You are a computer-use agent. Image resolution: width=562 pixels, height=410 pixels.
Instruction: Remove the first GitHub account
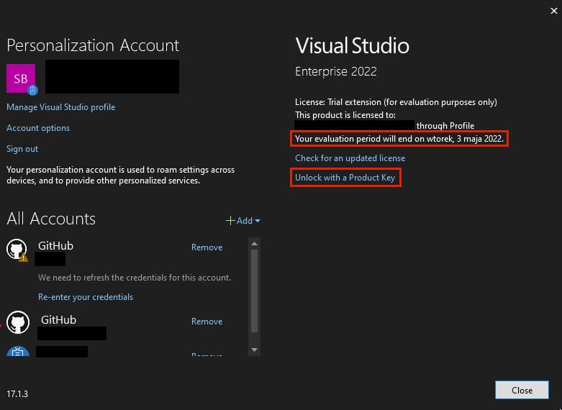207,247
